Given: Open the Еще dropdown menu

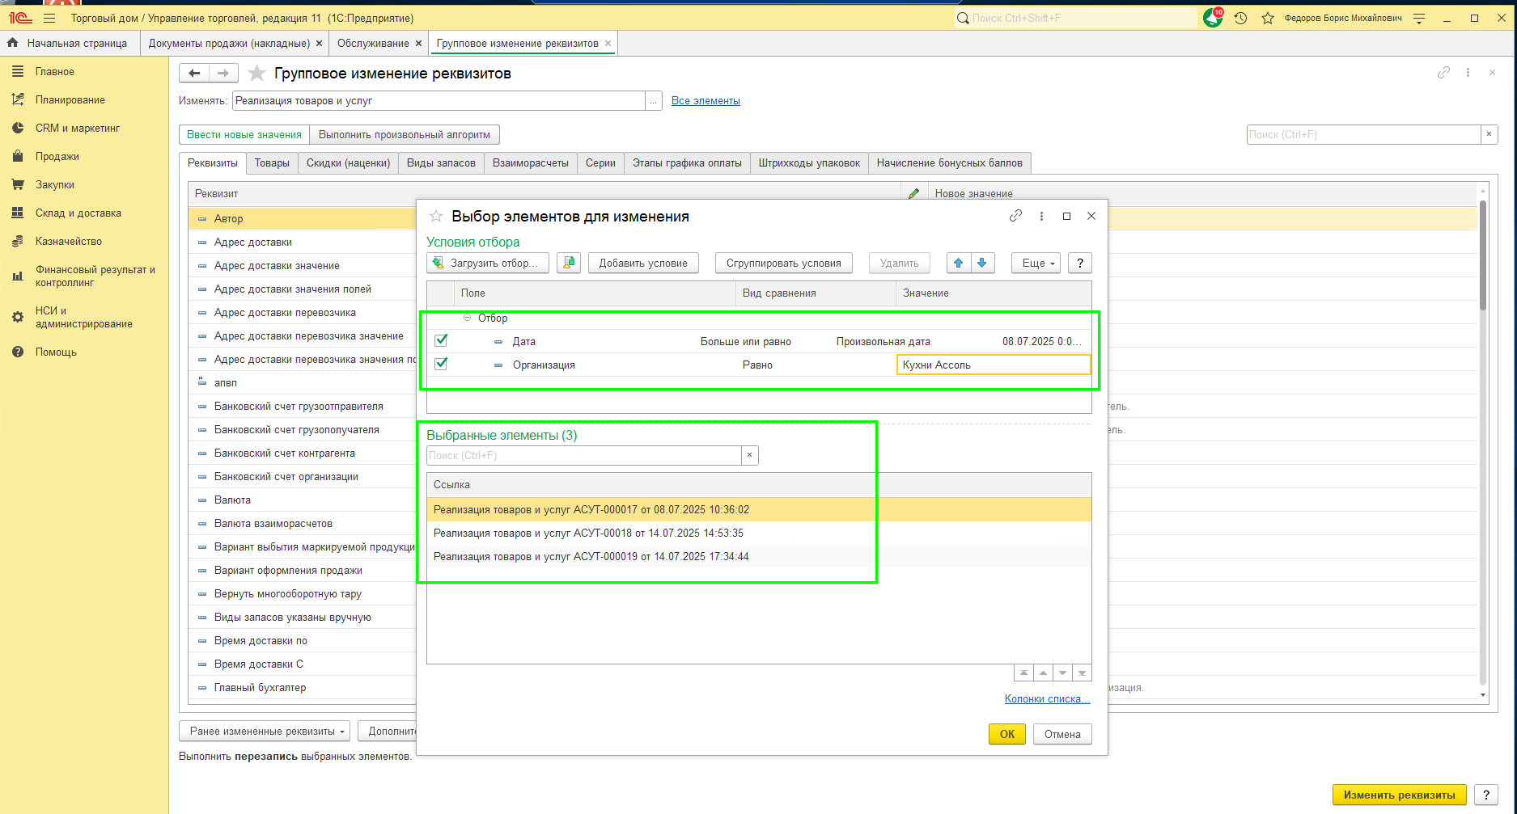Looking at the screenshot, I should click(1036, 263).
